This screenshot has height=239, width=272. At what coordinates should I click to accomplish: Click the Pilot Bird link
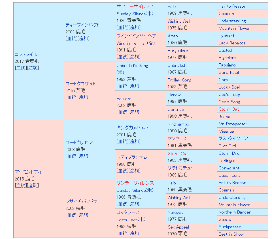227,146
